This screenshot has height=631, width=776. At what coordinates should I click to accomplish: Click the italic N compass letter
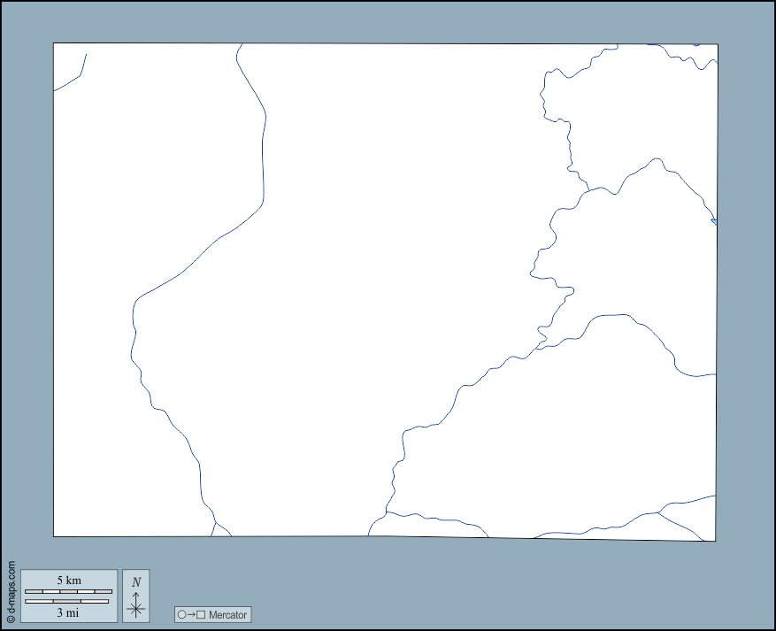[x=135, y=582]
